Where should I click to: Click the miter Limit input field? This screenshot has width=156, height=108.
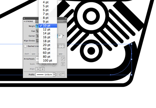60,36
